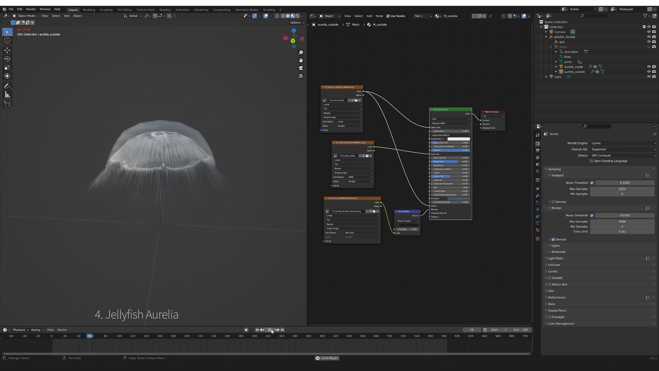659x371 pixels.
Task: Disable the render Denoise checkbox
Action: (553, 239)
